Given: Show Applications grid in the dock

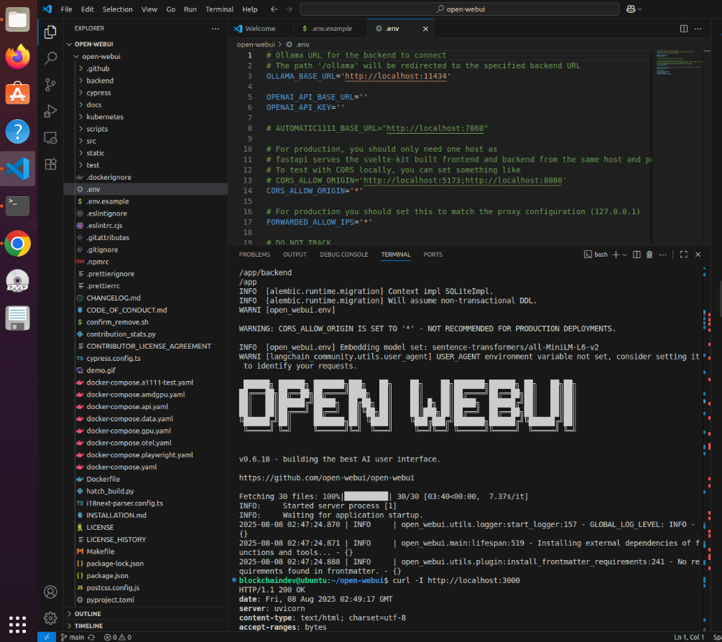Looking at the screenshot, I should 17,625.
